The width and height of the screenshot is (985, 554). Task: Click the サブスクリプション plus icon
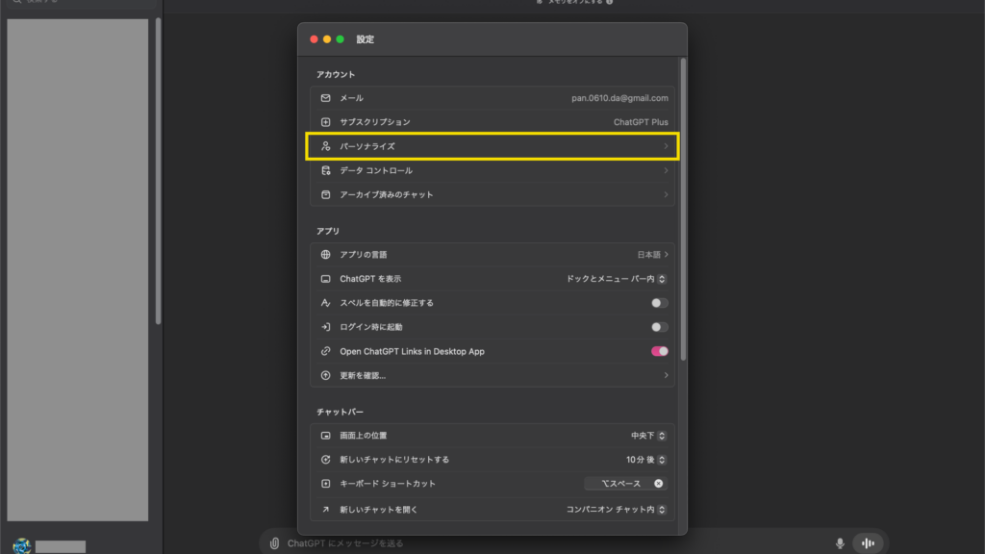coord(325,122)
